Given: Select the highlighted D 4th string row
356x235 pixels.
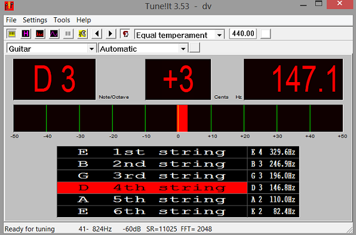Looking at the screenshot, I should point(152,187).
